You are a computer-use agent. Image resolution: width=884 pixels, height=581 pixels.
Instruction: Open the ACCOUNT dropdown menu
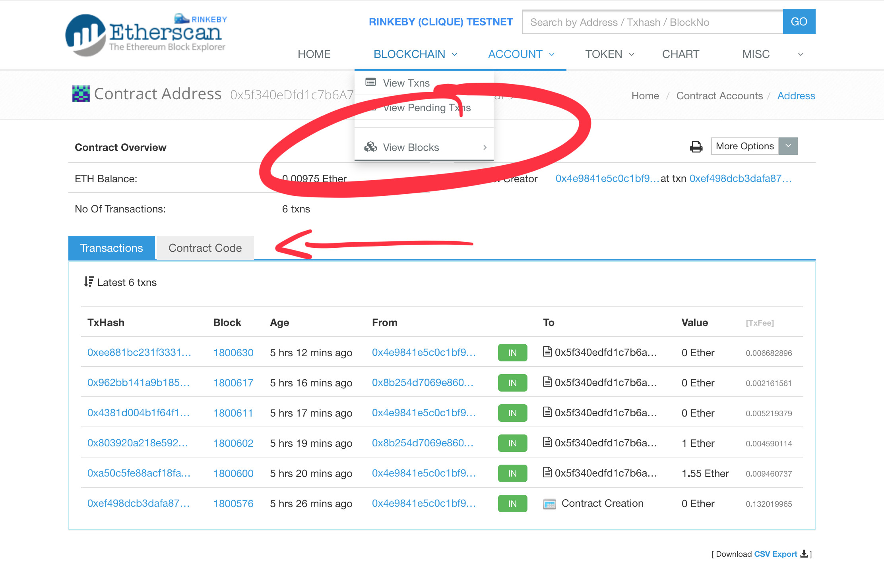521,54
